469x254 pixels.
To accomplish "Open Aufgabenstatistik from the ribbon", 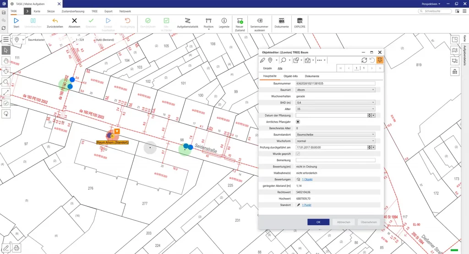I will pos(187,21).
